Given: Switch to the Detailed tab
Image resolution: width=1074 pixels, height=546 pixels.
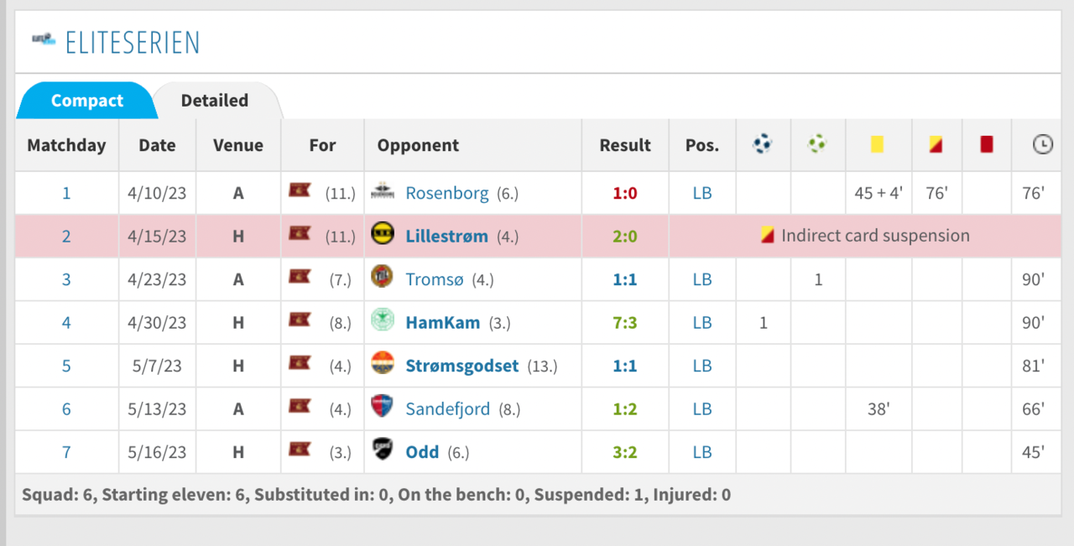Looking at the screenshot, I should [x=215, y=101].
